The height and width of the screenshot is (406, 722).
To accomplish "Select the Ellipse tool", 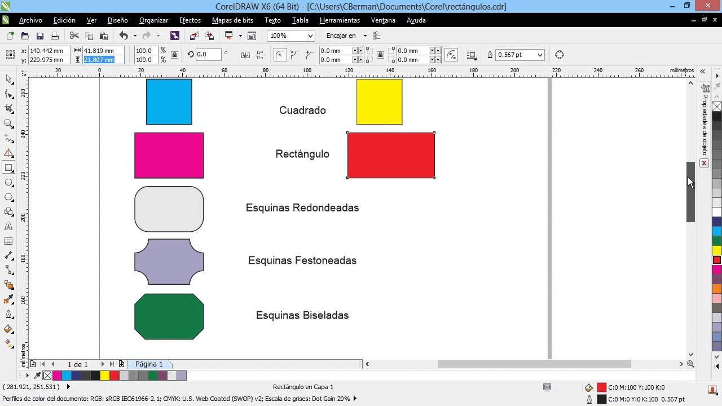I will (8, 182).
